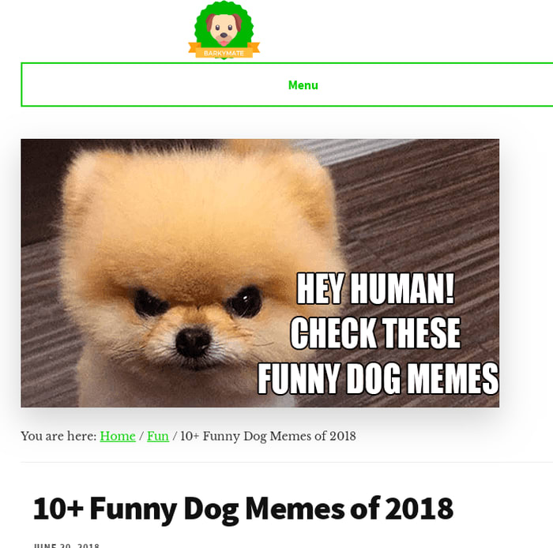Click the "HEY HUMAN!" caption text

click(x=375, y=288)
